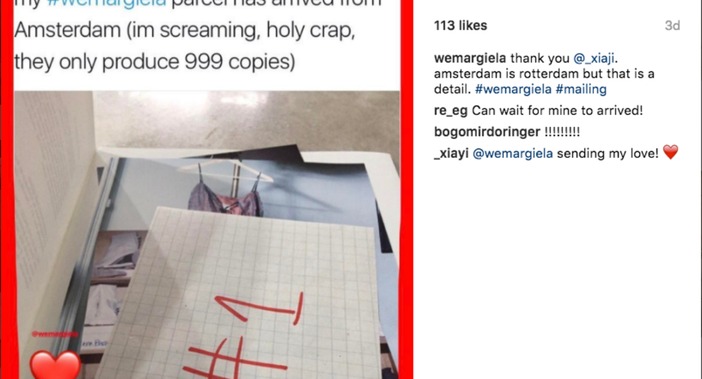This screenshot has height=379, width=702.
Task: Click the 'Can wait for mine to arrived!' comment
Action: coord(557,111)
